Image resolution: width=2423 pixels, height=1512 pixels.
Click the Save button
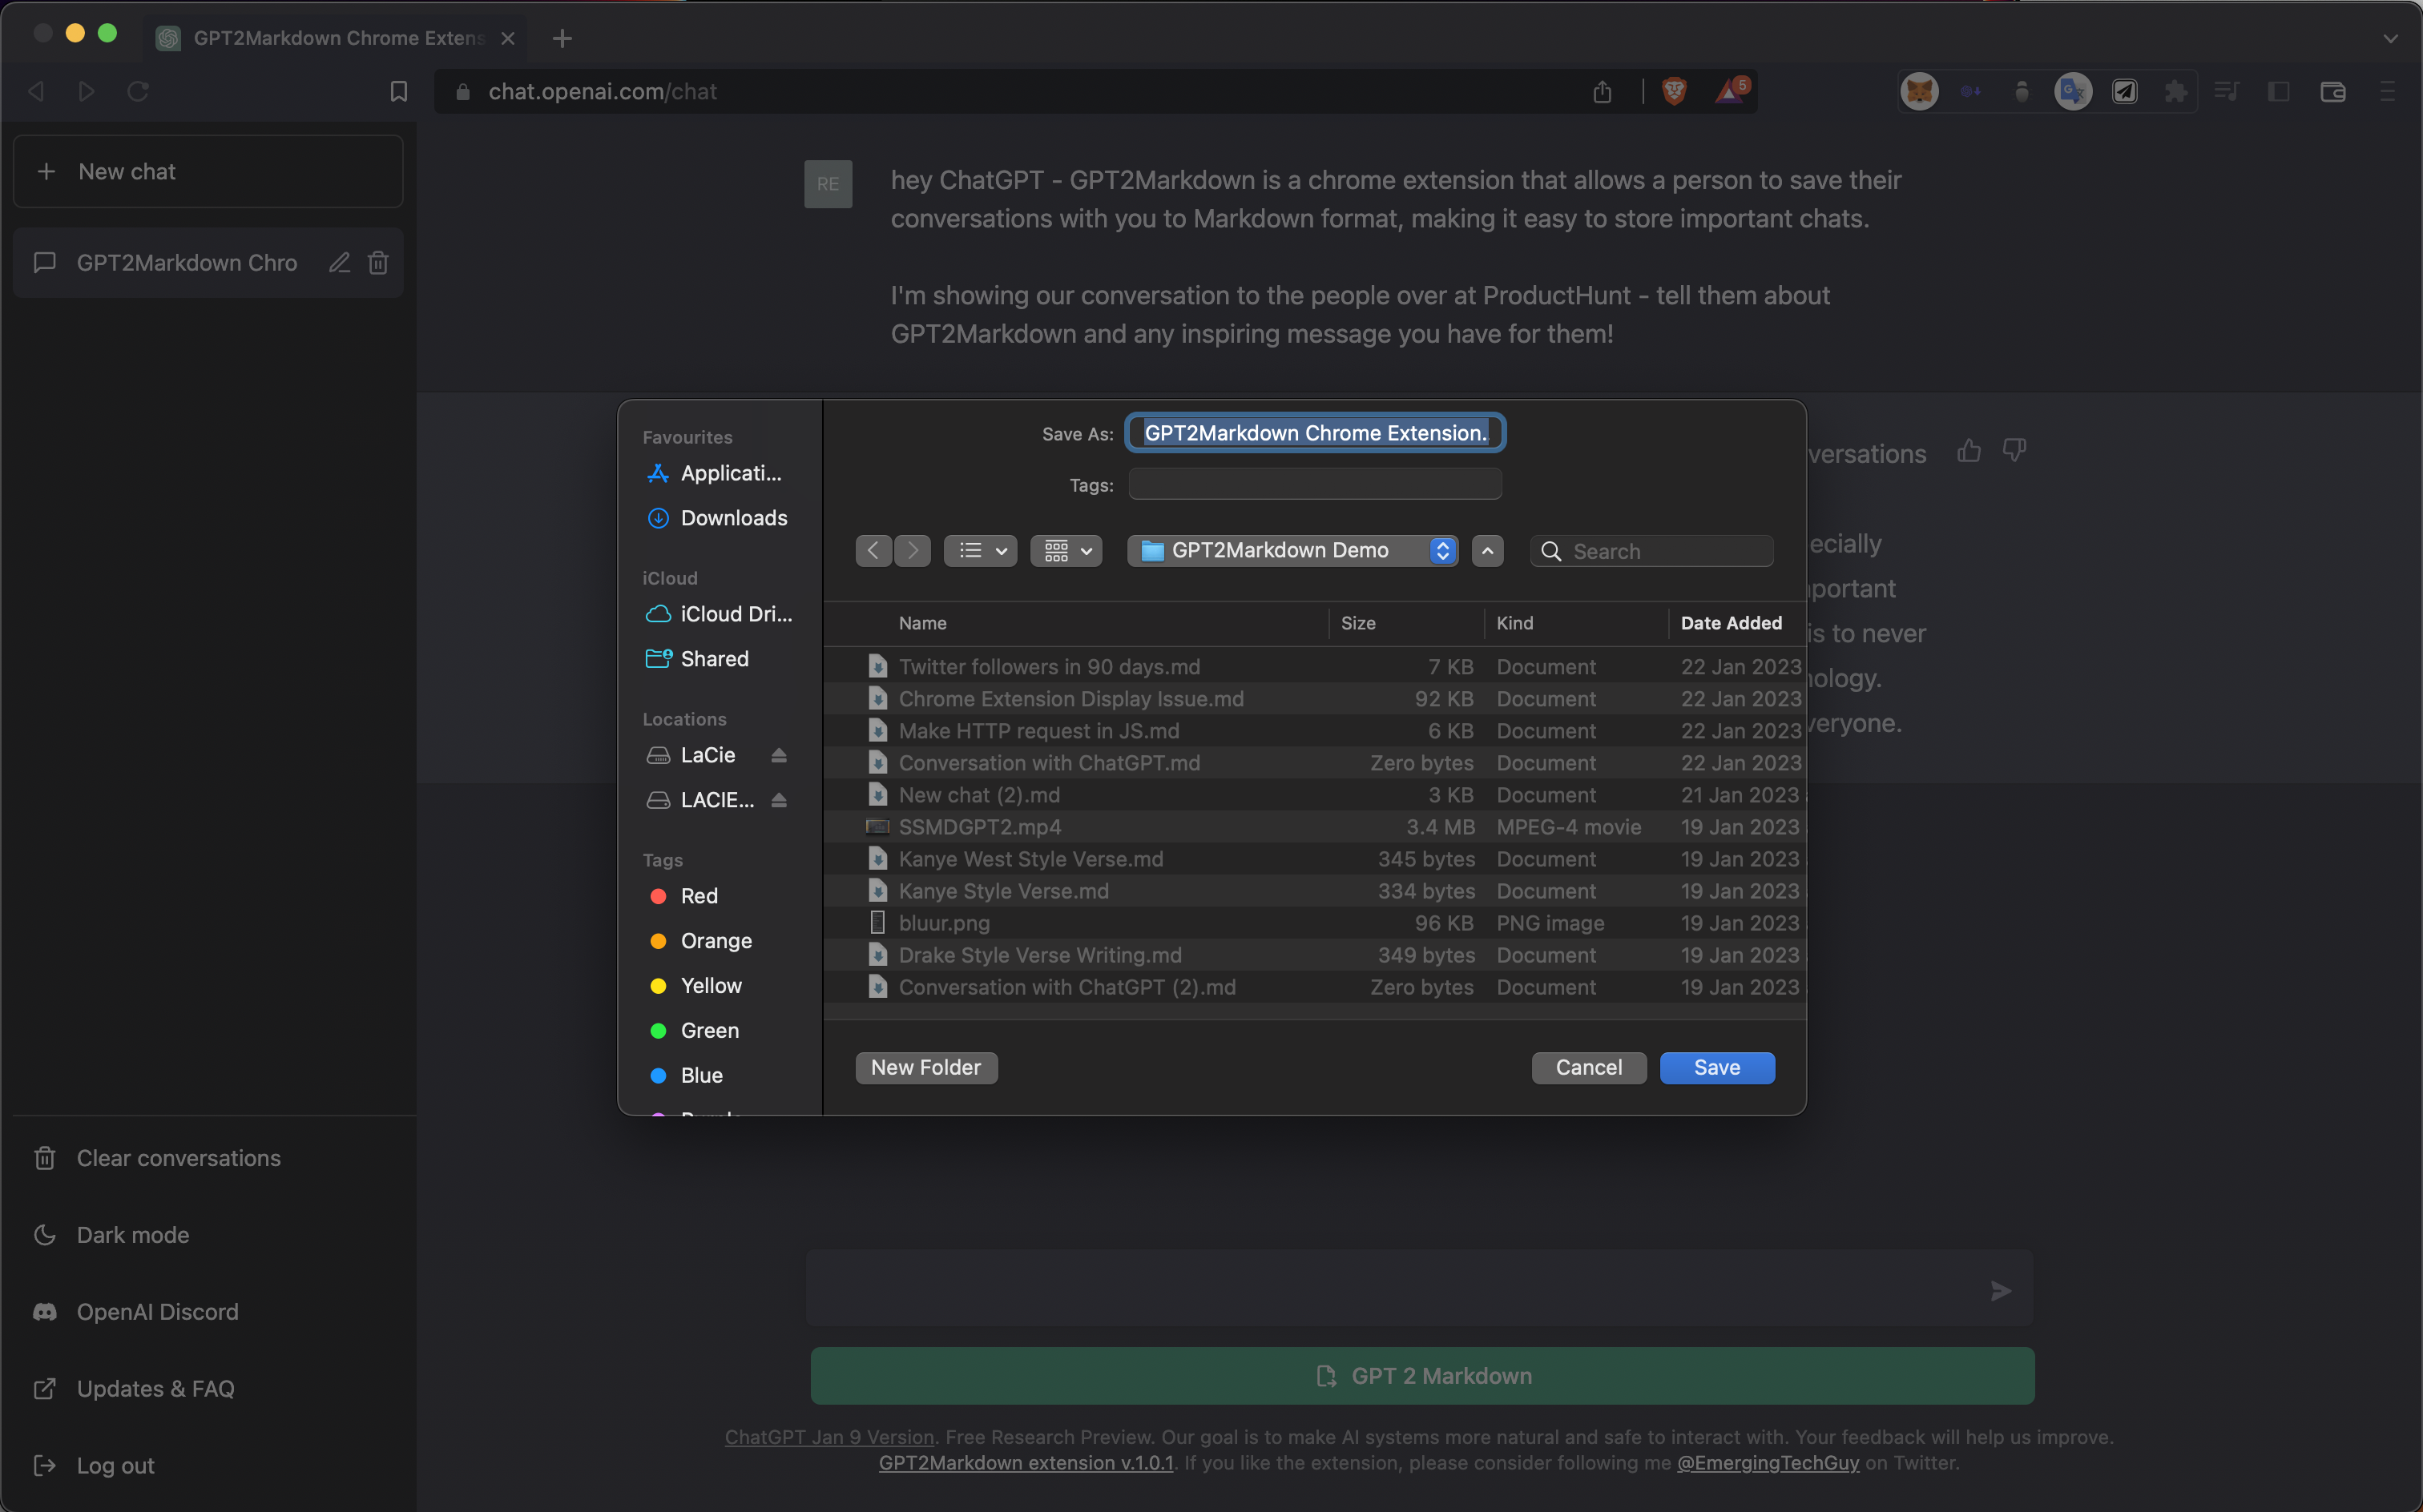pyautogui.click(x=1717, y=1068)
